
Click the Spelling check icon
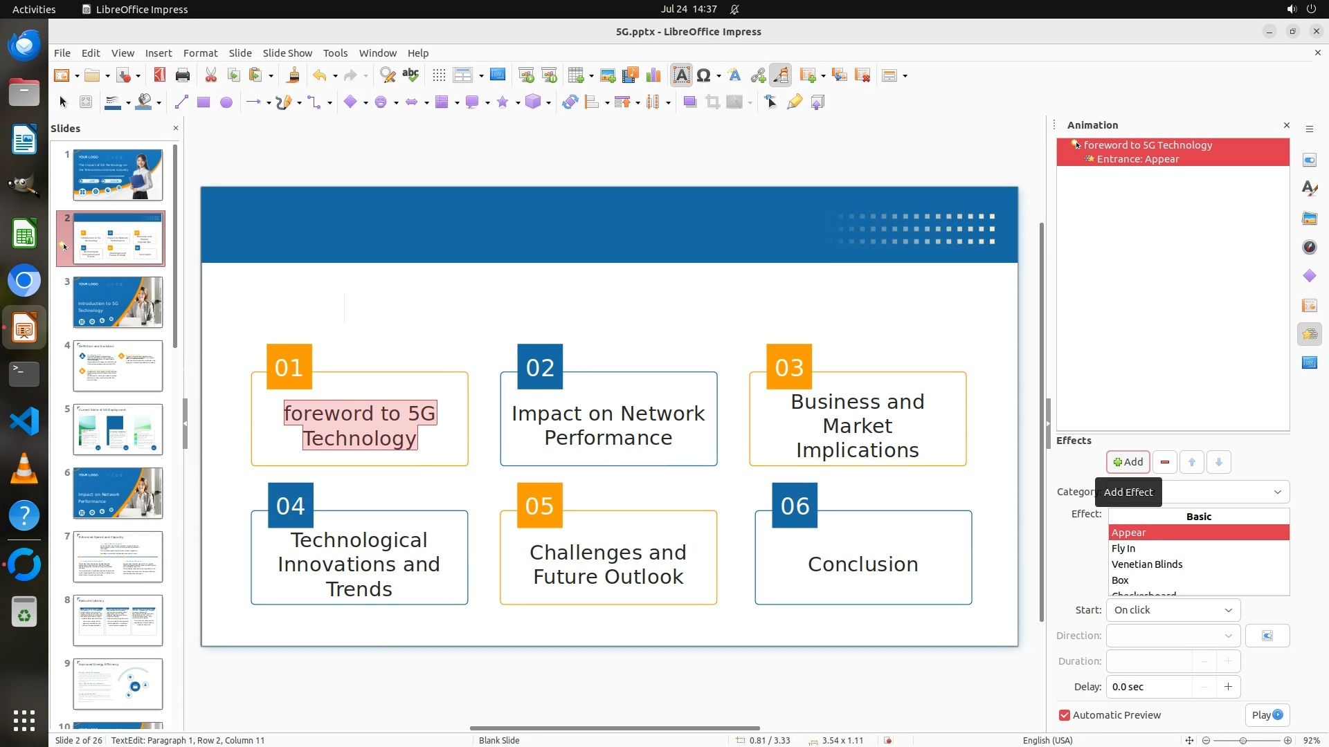click(x=410, y=75)
